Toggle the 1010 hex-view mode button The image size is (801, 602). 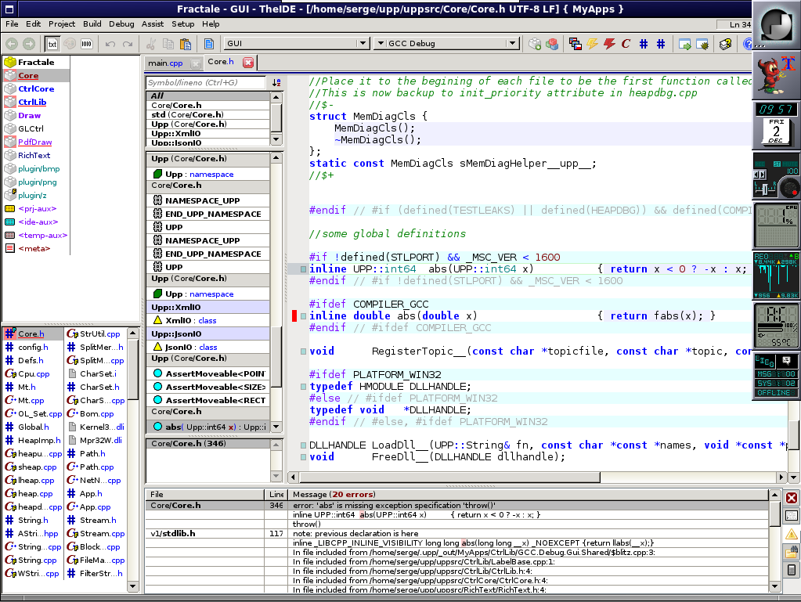coord(86,44)
